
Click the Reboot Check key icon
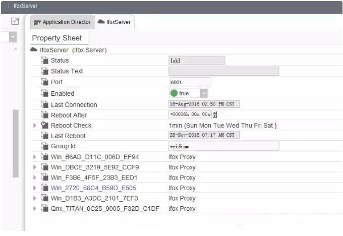coord(44,125)
